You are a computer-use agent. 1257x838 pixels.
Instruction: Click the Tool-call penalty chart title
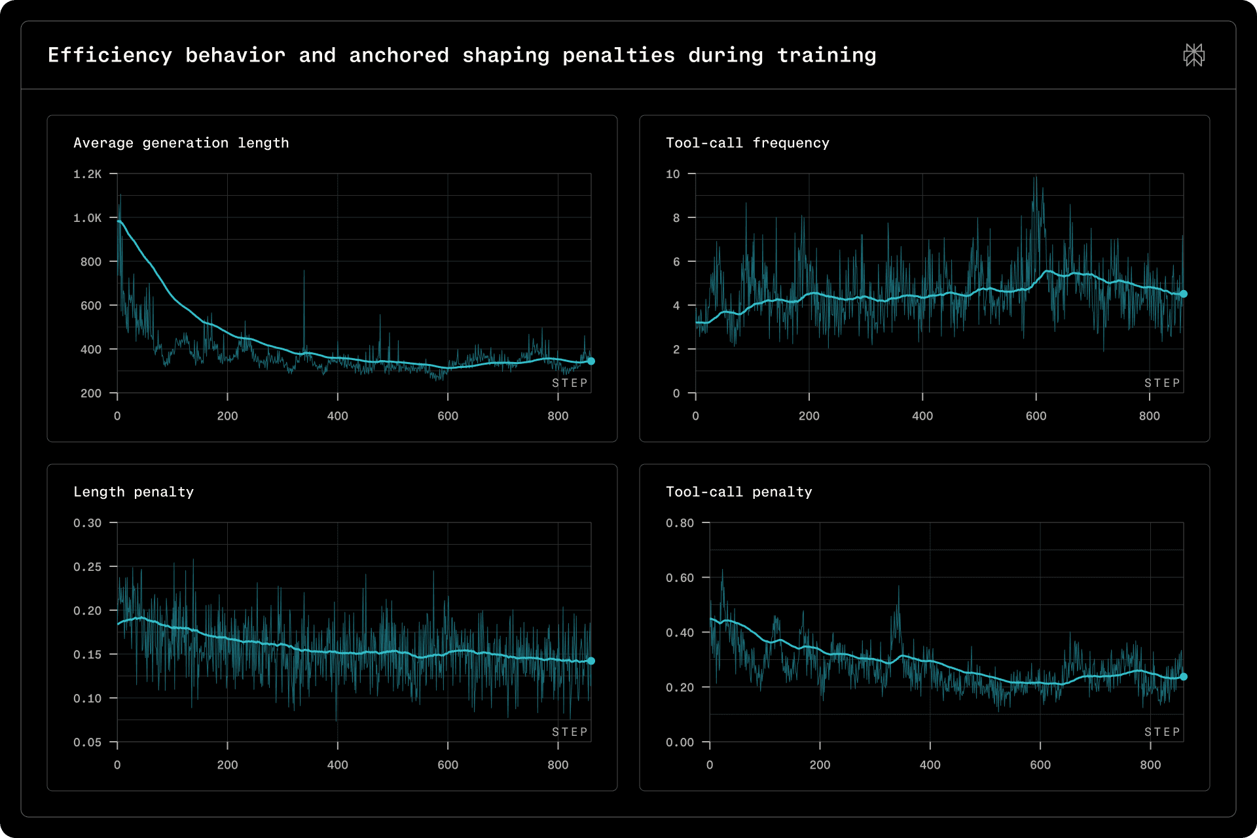[738, 492]
